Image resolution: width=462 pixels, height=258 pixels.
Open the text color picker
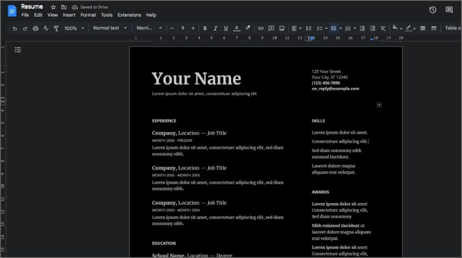click(236, 28)
